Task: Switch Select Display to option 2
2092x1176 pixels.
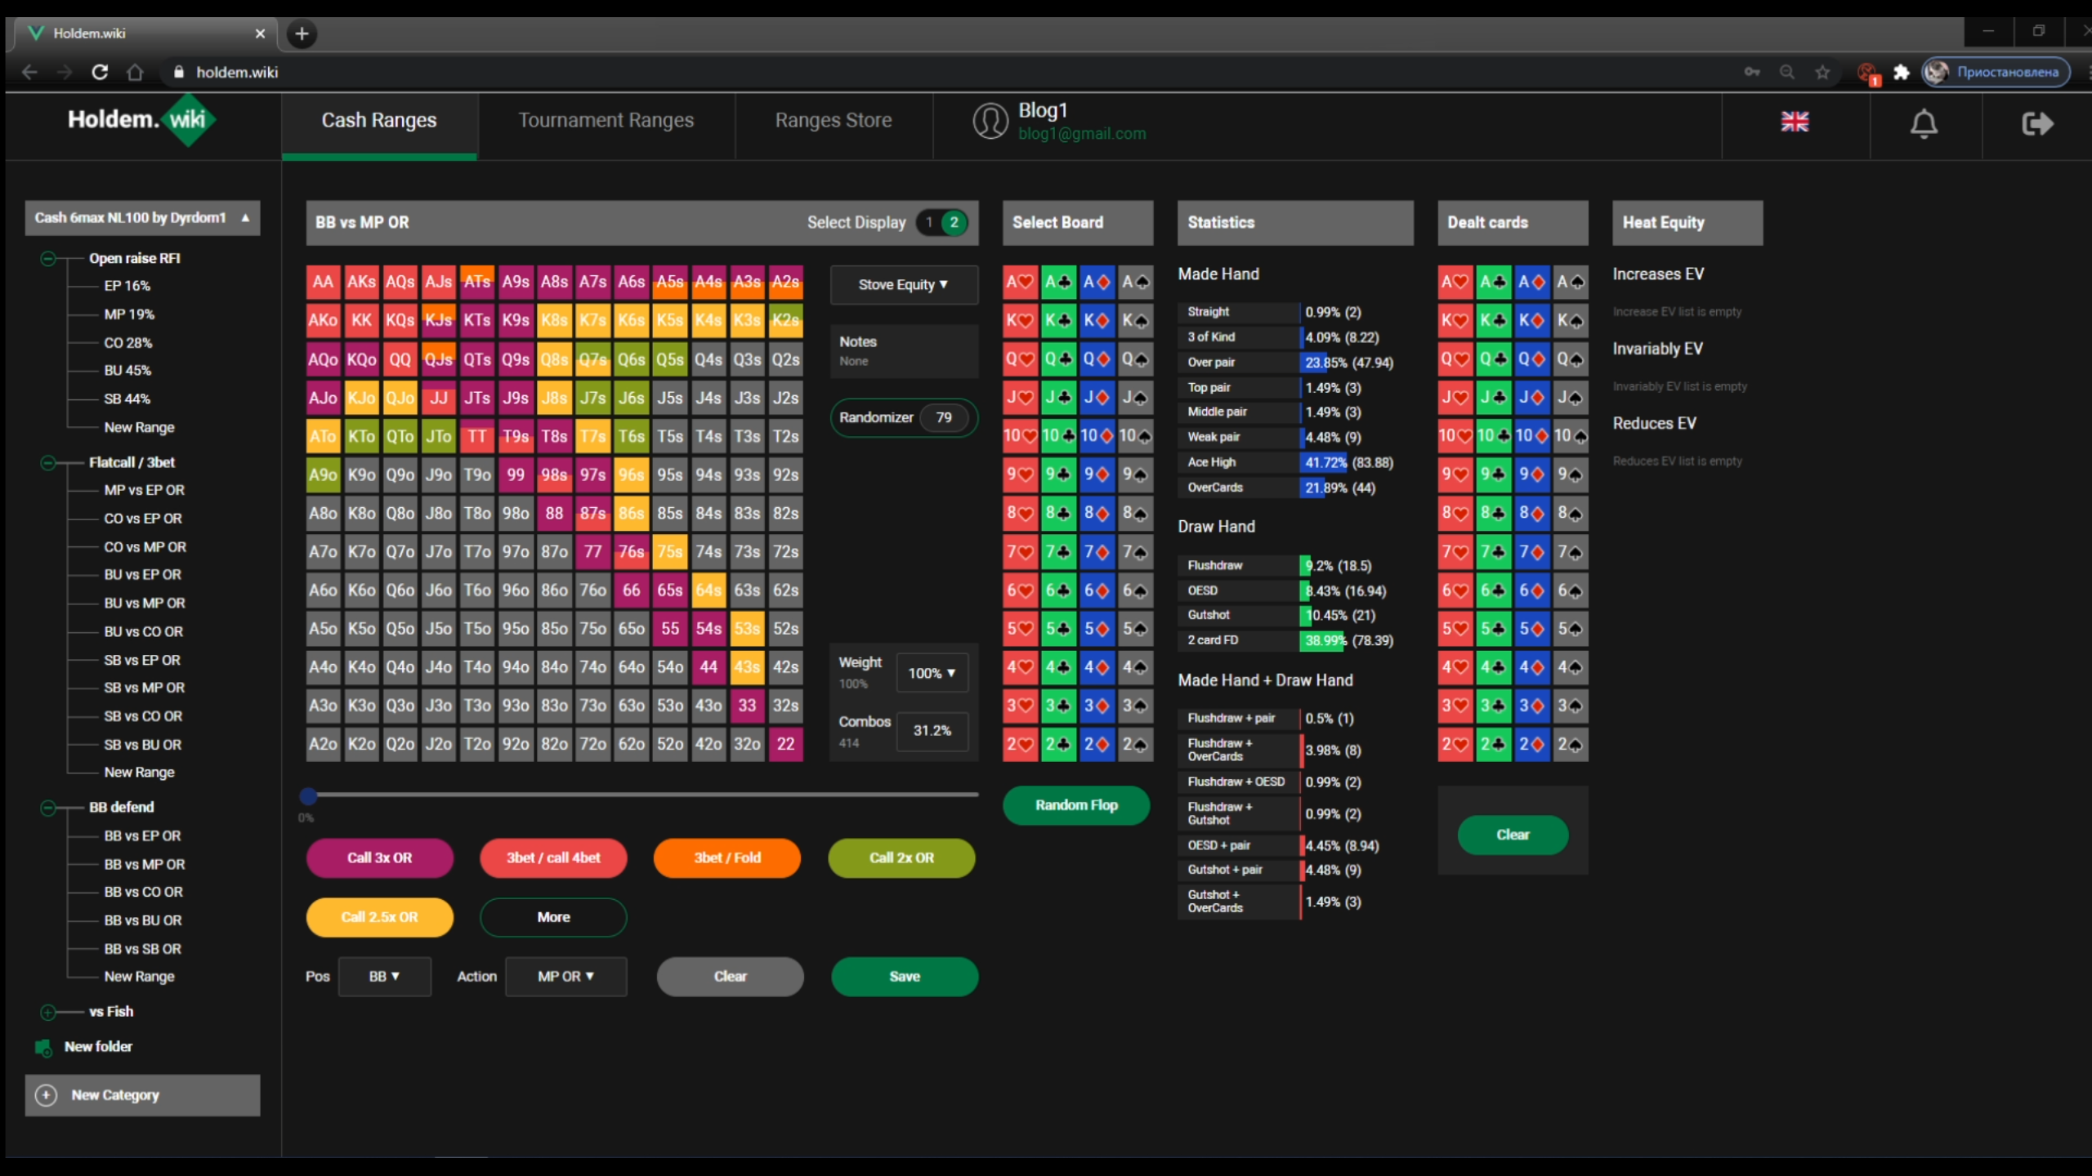Action: [954, 222]
